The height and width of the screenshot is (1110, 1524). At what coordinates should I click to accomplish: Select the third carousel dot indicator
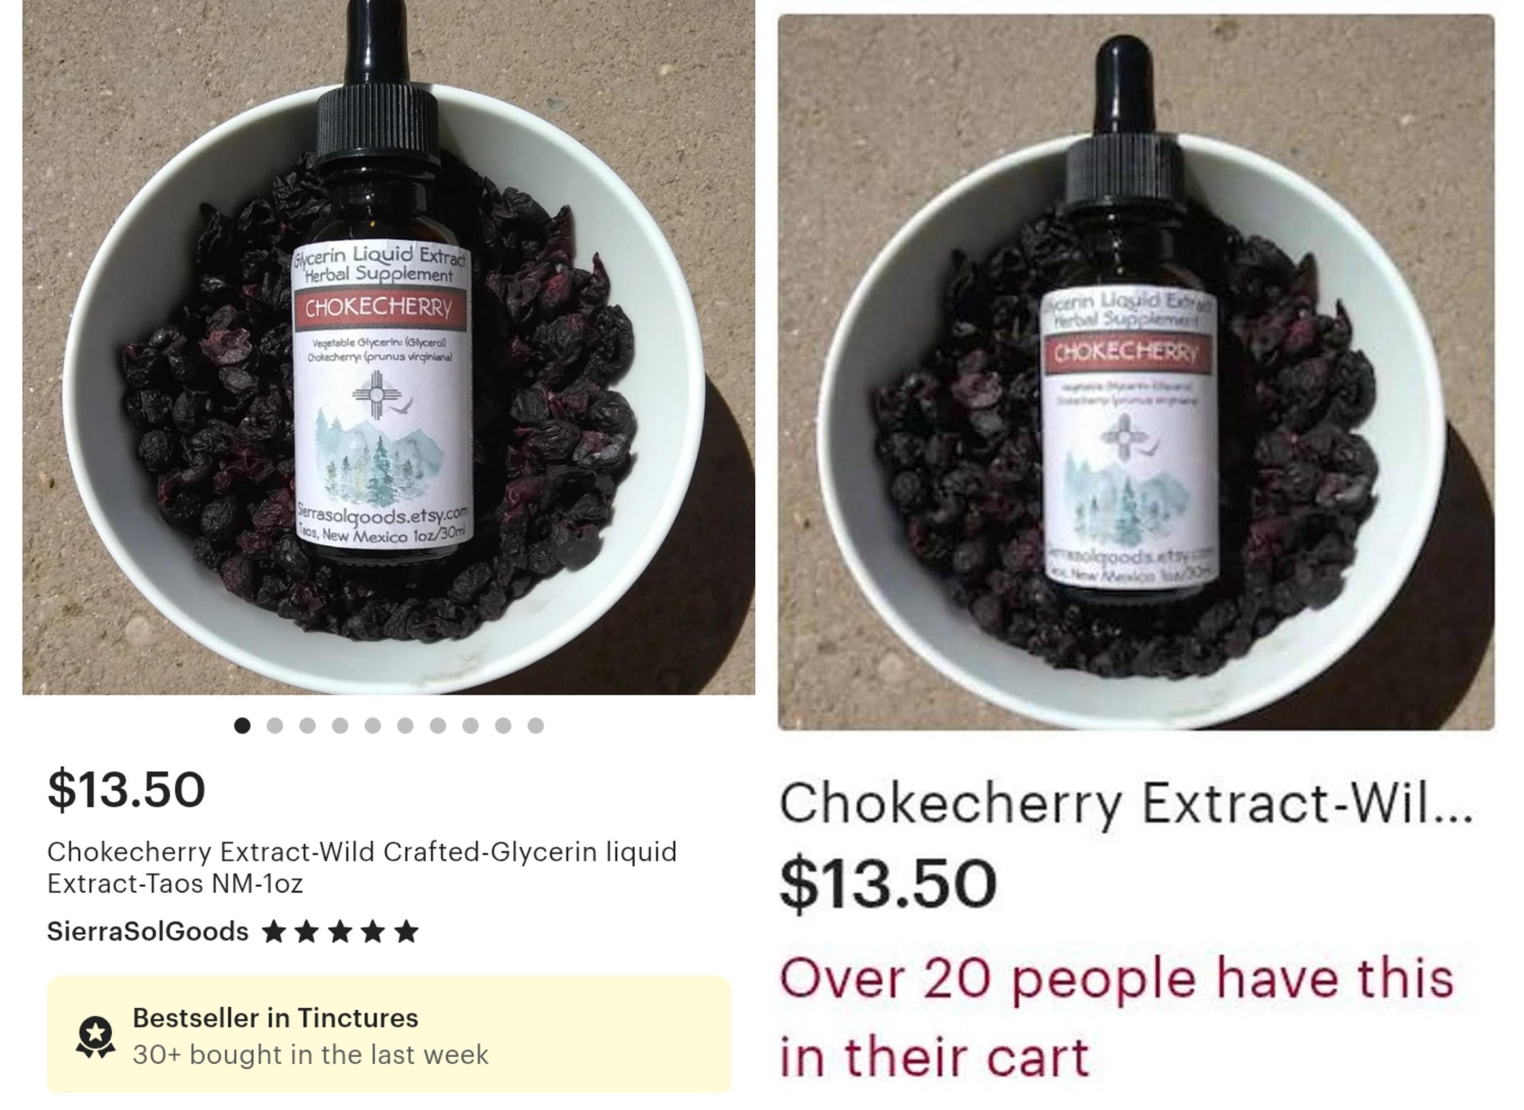(x=308, y=725)
